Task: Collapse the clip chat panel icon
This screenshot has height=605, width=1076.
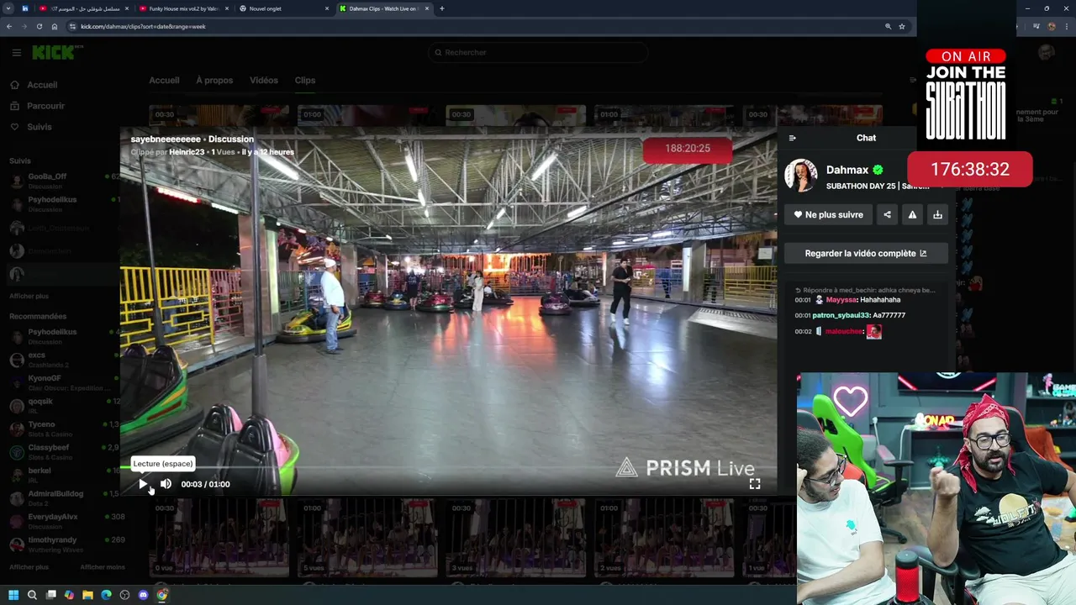Action: tap(792, 138)
